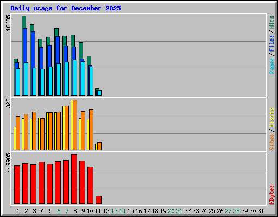Click green weekend day 28 label
Viewport: 278px width, 217px height.
point(236,211)
